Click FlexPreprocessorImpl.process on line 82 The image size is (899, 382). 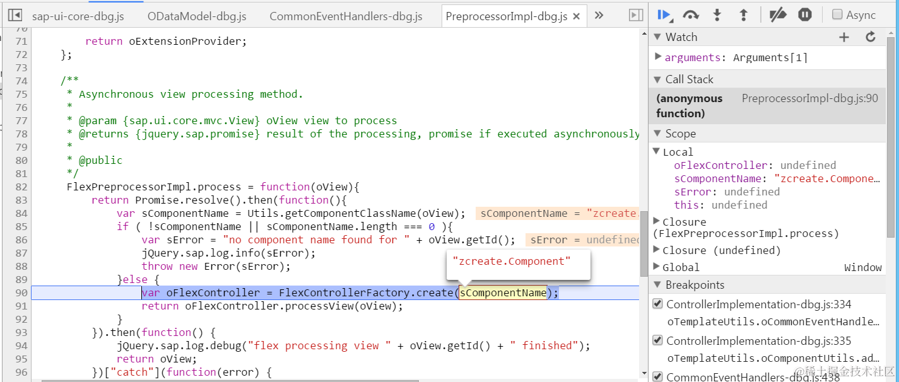pos(154,187)
